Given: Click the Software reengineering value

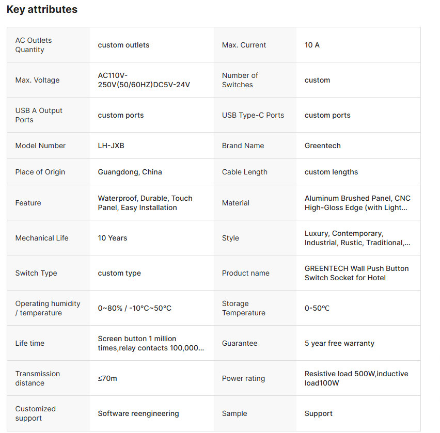Looking at the screenshot, I should click(138, 413).
